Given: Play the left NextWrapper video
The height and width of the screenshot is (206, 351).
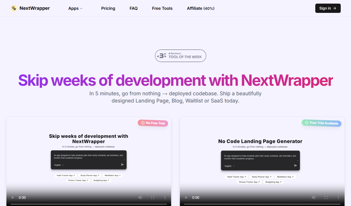Looking at the screenshot, I should (13, 198).
